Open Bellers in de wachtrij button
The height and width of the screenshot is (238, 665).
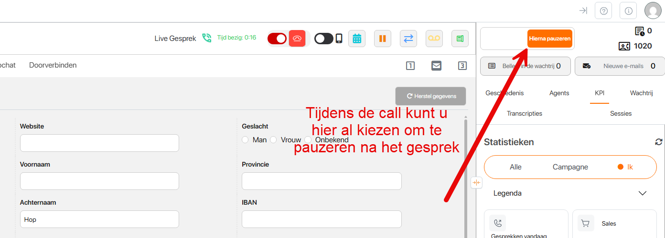coord(526,66)
